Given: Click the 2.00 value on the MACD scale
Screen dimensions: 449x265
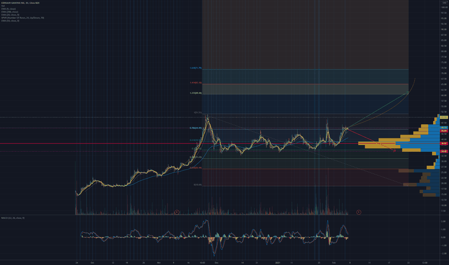Looking at the screenshot, I should click(x=443, y=222).
